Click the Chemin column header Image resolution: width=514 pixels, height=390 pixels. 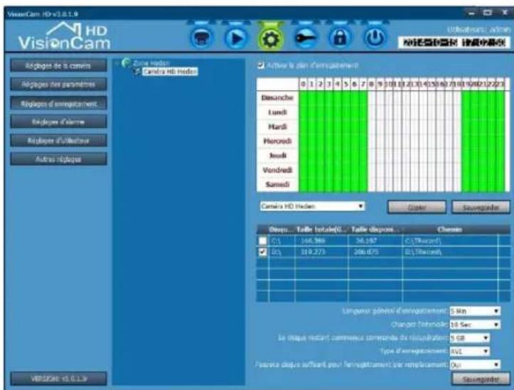point(449,229)
